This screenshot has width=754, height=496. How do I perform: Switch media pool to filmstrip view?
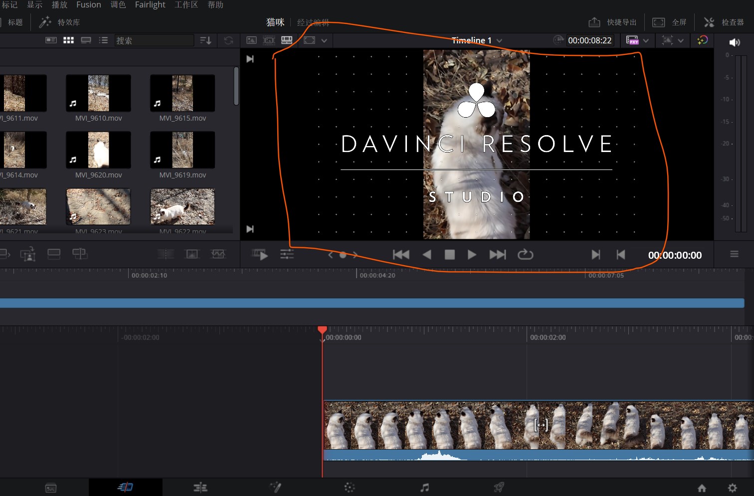[86, 40]
